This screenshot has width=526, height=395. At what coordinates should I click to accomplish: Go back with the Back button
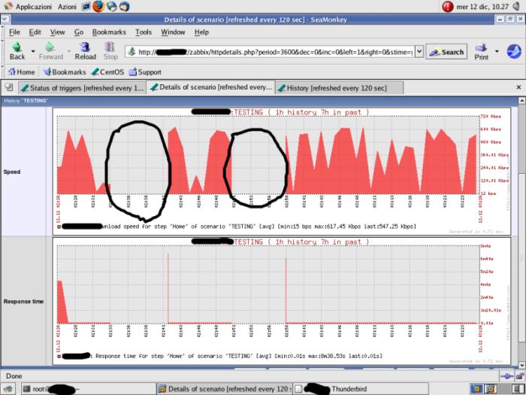pyautogui.click(x=17, y=51)
